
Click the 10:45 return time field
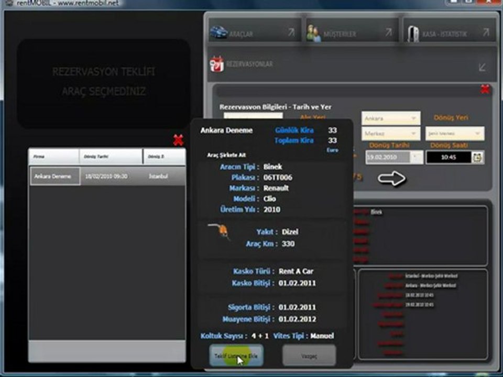point(448,157)
